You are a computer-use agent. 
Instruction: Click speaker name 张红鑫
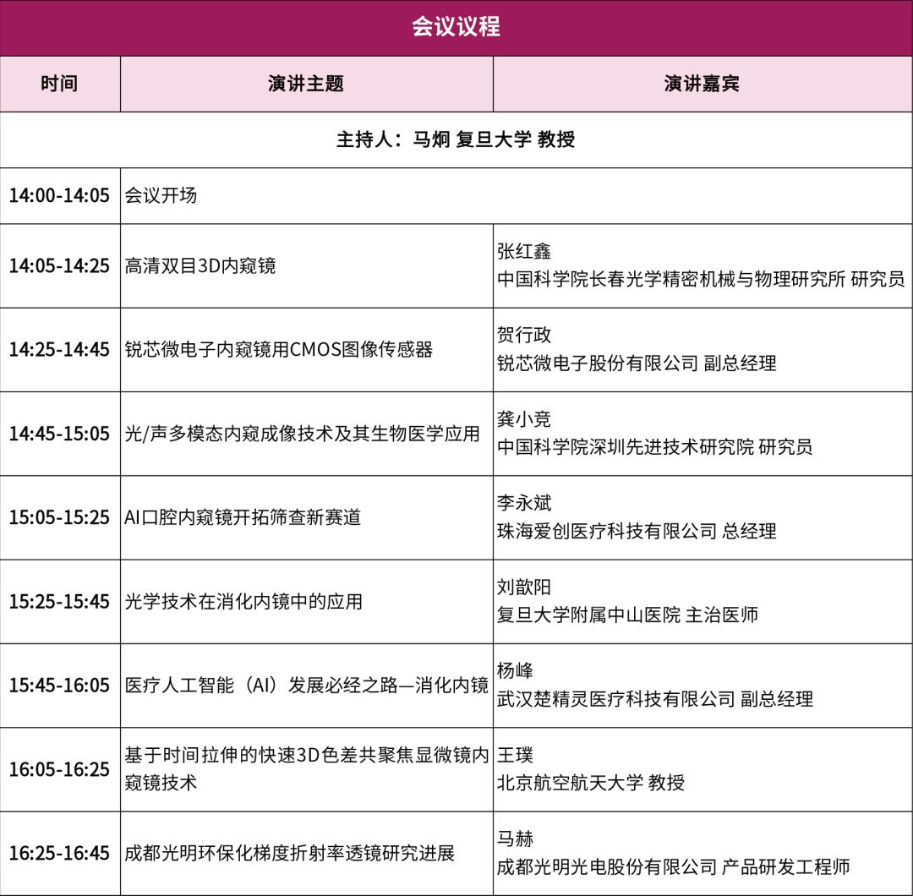coord(524,252)
